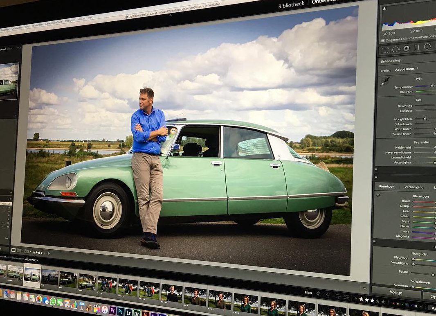Toggle the yellow color label filter
This screenshot has height=316, width=436.
coord(398,303)
